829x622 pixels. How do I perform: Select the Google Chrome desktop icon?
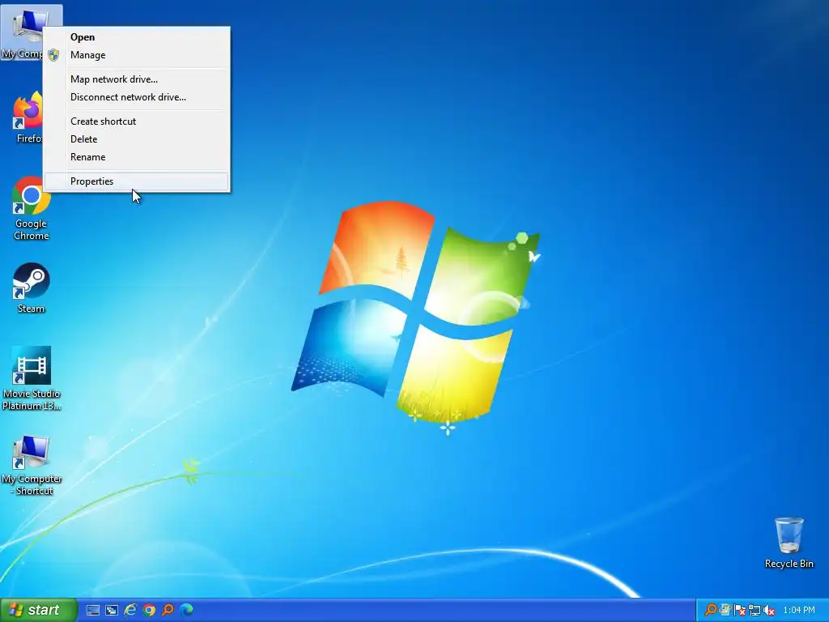pyautogui.click(x=32, y=208)
